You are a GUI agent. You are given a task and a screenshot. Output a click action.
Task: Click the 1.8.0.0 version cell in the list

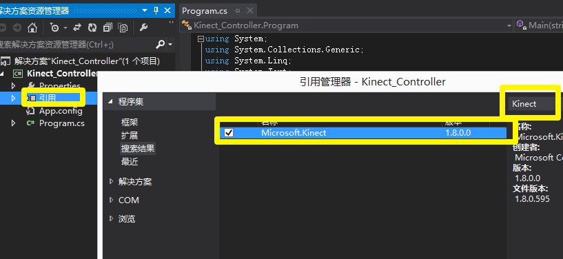point(458,133)
